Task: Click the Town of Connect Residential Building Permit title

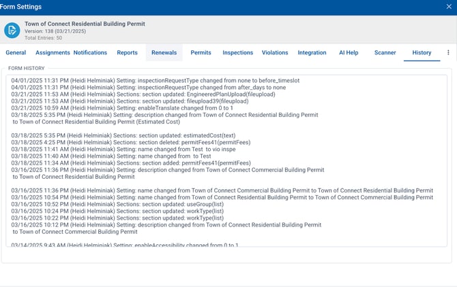Action: [x=85, y=24]
